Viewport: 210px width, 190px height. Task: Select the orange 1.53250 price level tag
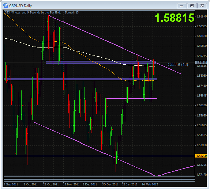pyautogui.click(x=201, y=156)
